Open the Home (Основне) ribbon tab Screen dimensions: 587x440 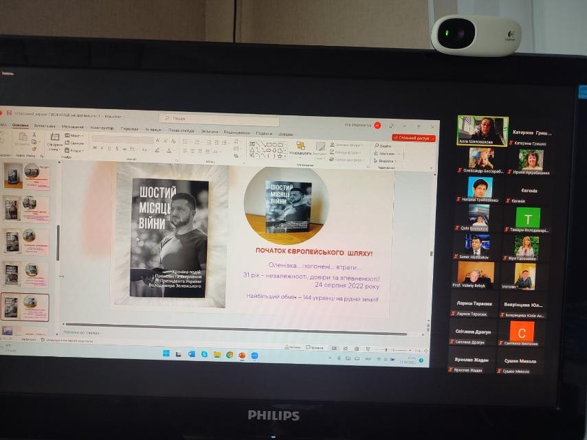(x=20, y=126)
